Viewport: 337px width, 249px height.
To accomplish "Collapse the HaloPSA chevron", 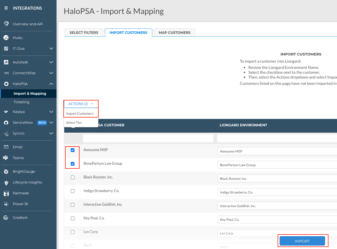I will (51, 84).
